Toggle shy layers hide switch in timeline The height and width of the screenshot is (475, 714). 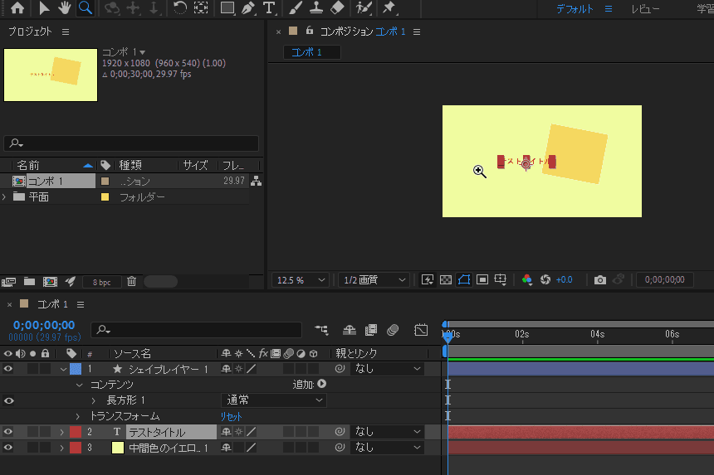350,330
